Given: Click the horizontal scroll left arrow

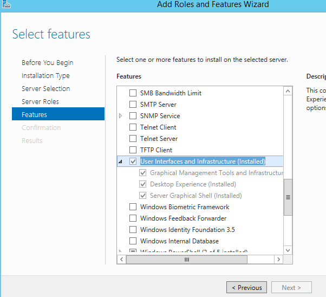Looking at the screenshot, I should (122, 259).
